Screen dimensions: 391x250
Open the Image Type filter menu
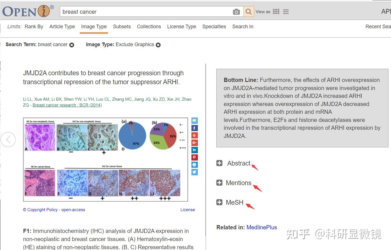coord(94,27)
